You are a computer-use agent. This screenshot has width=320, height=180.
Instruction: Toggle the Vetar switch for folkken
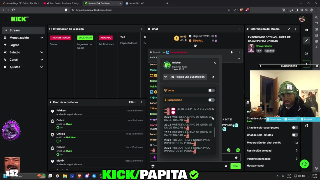click(211, 90)
